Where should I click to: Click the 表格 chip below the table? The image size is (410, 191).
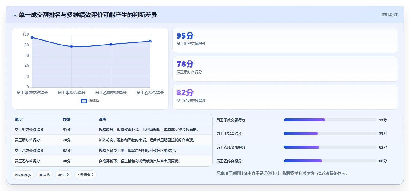pos(45,175)
